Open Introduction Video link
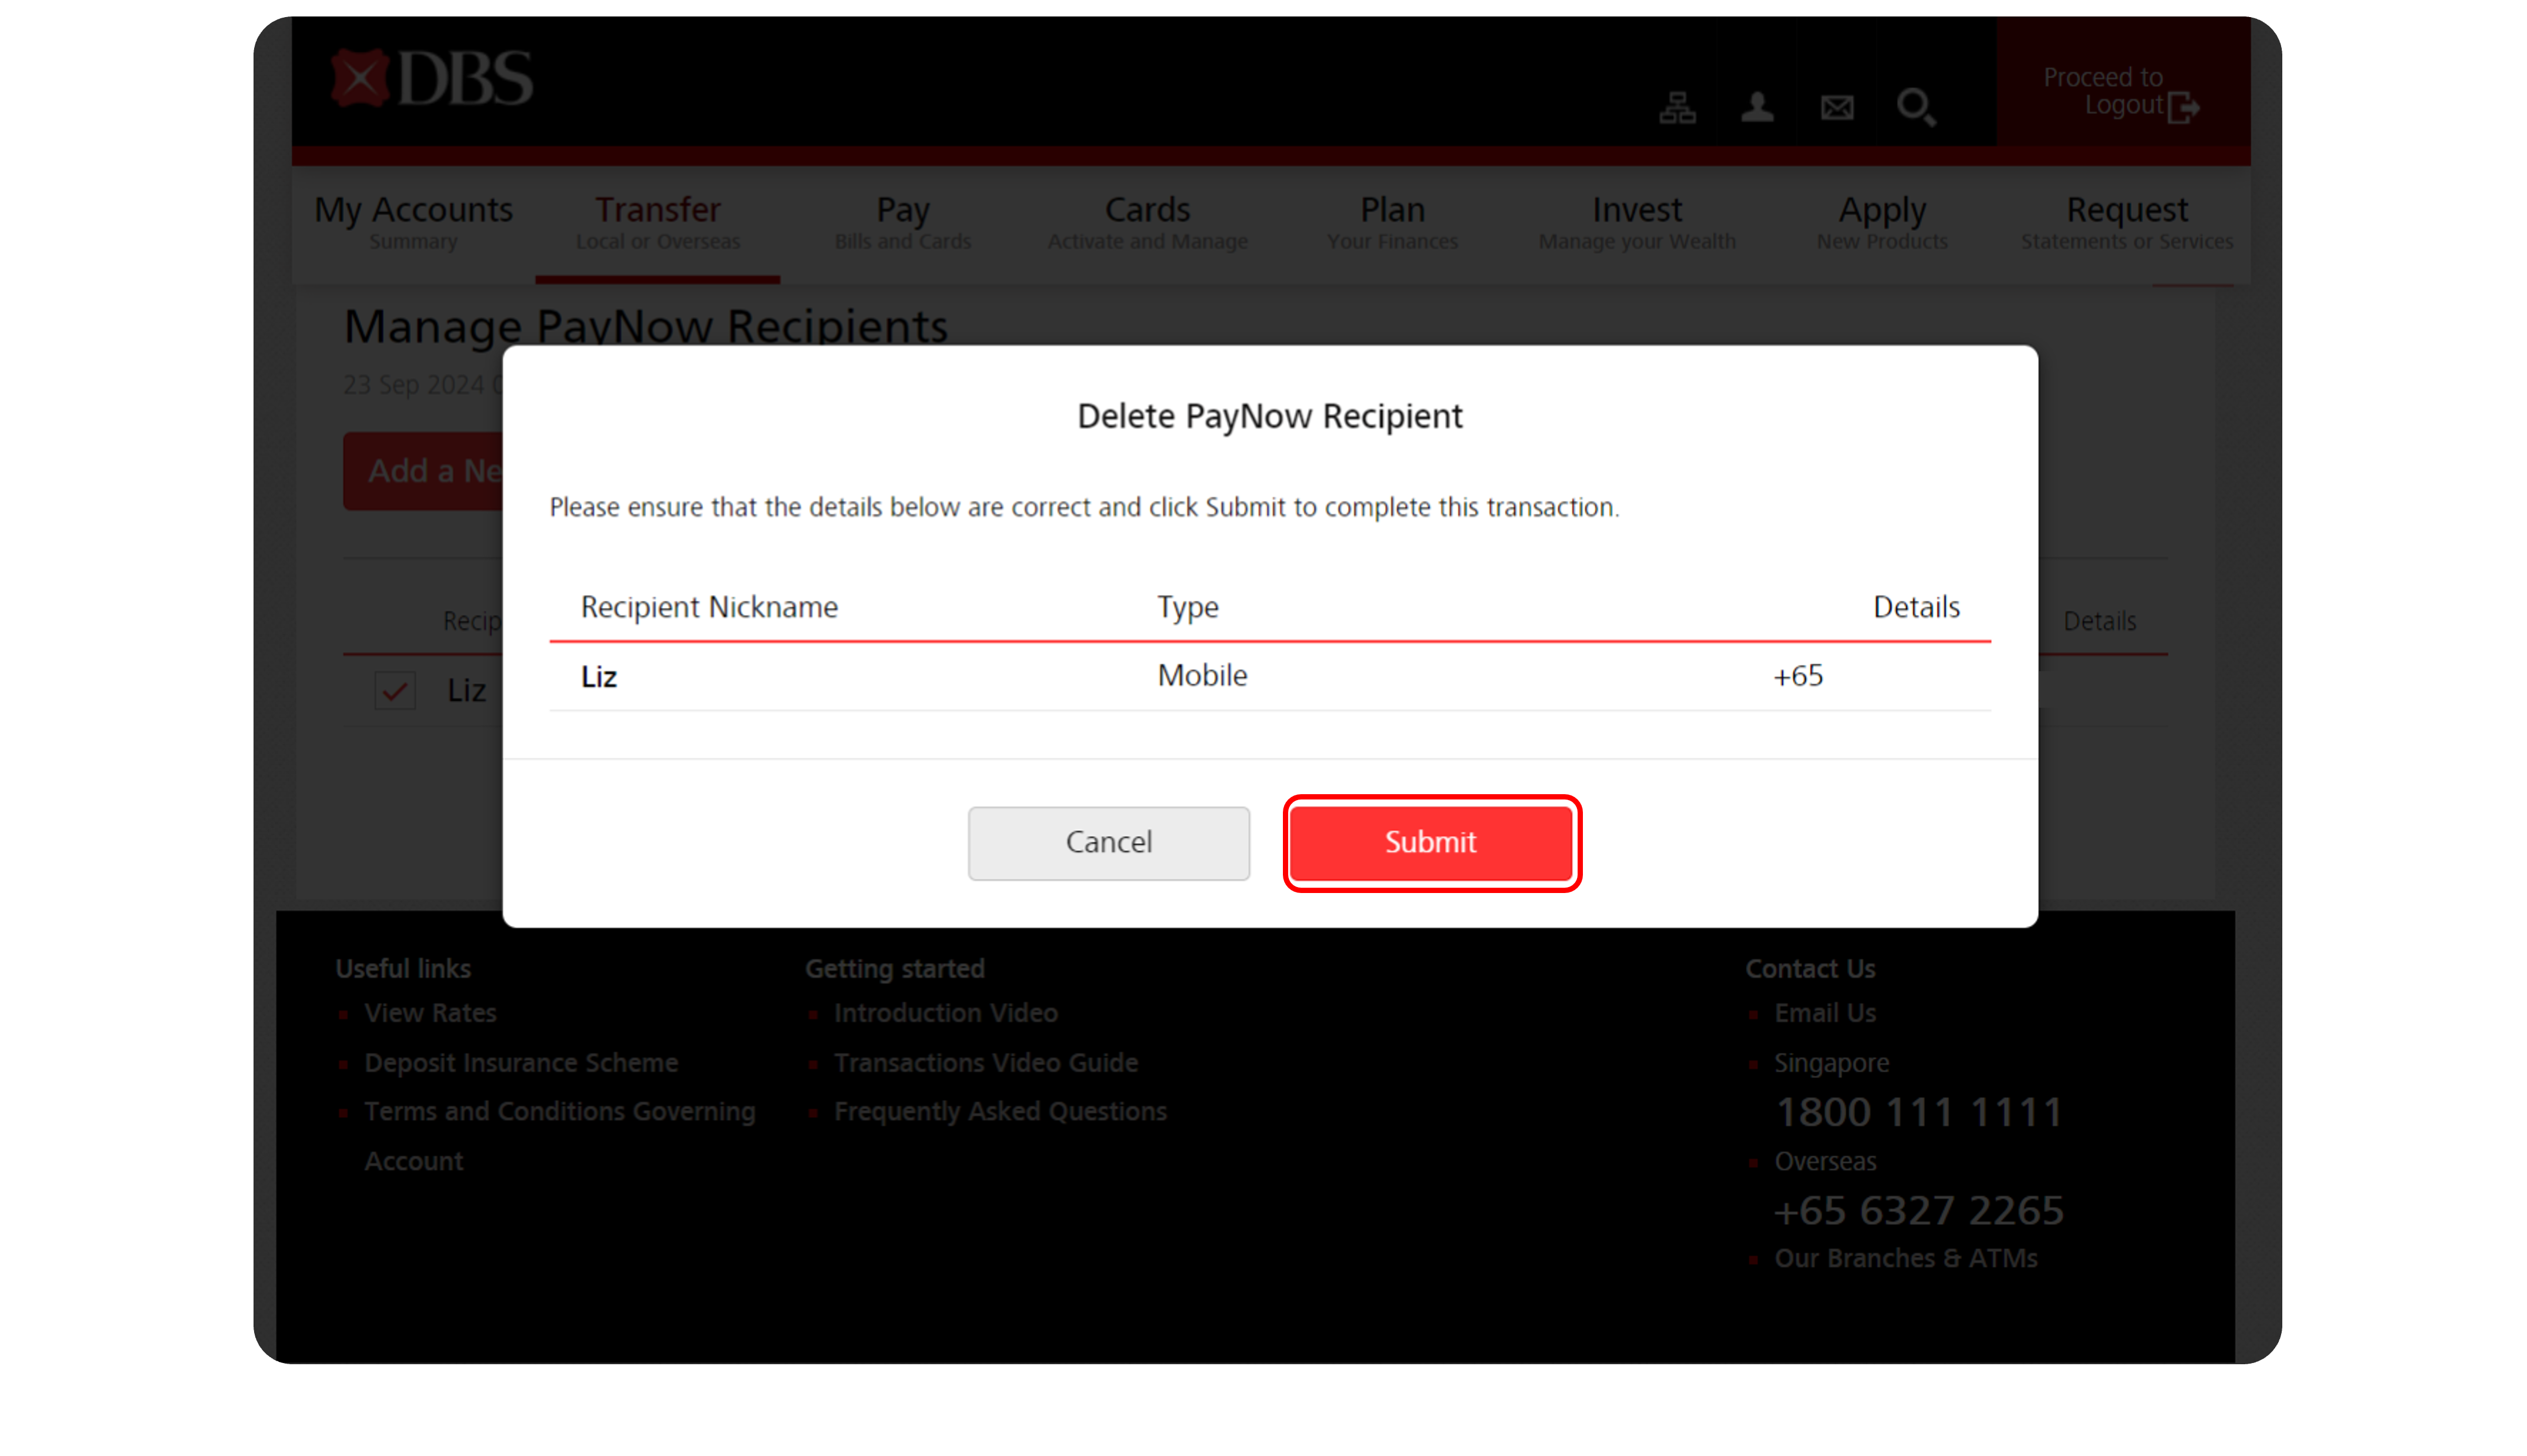The width and height of the screenshot is (2527, 1456). point(946,1013)
